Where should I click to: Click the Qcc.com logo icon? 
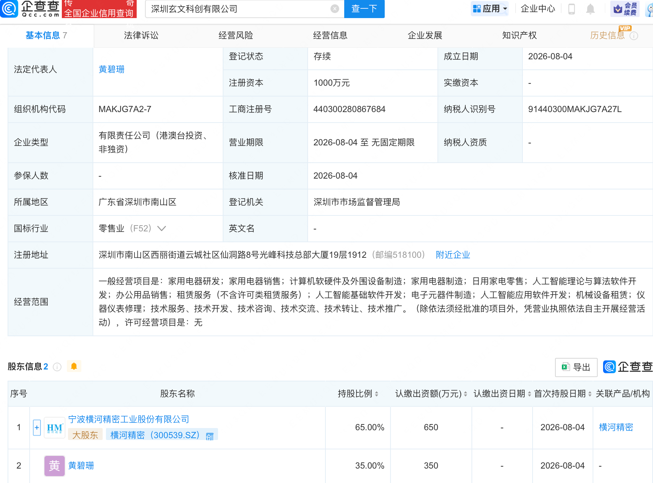(9, 9)
